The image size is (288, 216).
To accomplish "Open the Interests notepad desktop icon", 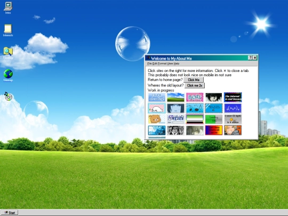I will (8, 30).
